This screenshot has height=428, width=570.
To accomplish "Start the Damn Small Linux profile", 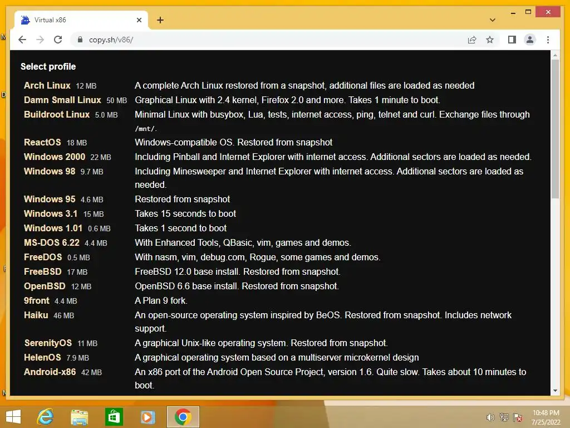I will tap(62, 100).
